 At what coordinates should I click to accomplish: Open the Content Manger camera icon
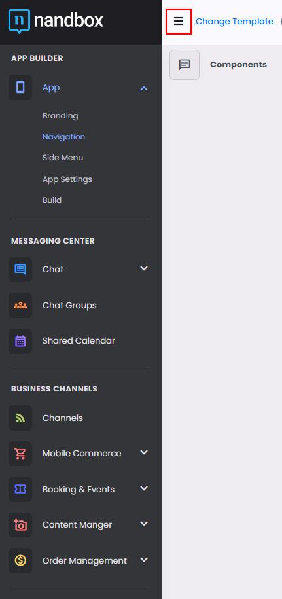(20, 525)
